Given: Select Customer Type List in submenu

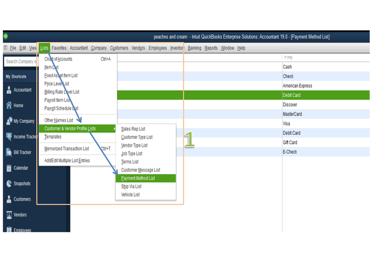Looking at the screenshot, I should 146,137.
